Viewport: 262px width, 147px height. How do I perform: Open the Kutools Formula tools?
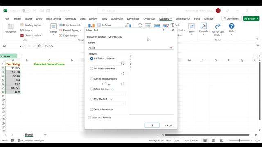coord(203,29)
